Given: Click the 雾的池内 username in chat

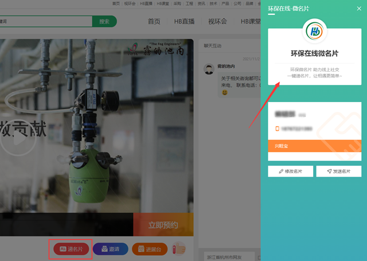Looking at the screenshot, I should click(x=226, y=67).
